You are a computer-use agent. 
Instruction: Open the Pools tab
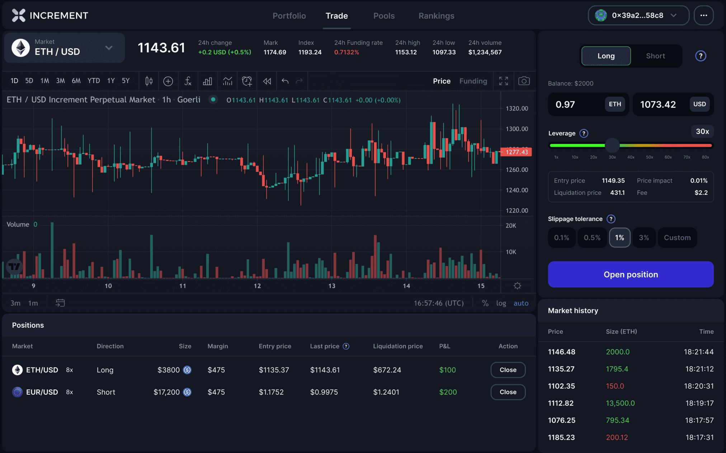pos(384,16)
